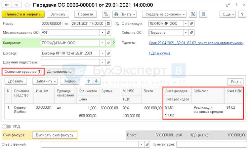Open document structure icon
248x149 pixels.
click(x=193, y=14)
